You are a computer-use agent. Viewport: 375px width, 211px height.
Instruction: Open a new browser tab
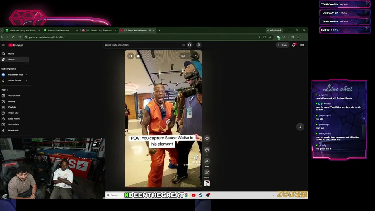[159, 30]
